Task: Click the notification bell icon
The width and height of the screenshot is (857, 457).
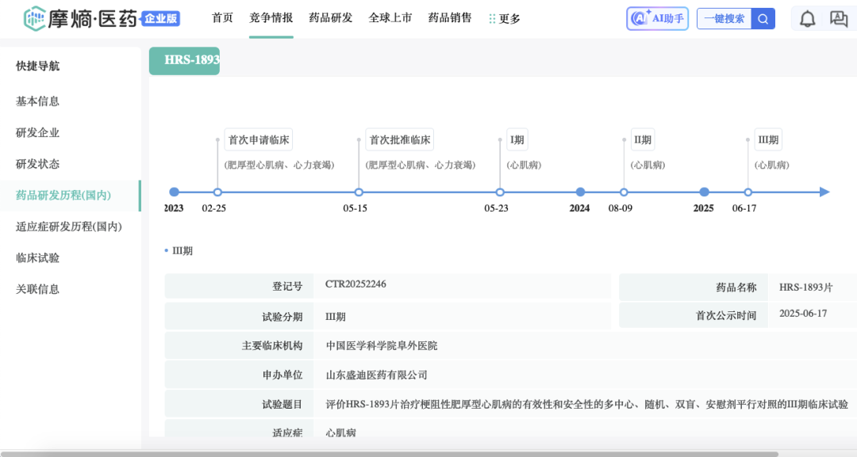Action: 807,19
